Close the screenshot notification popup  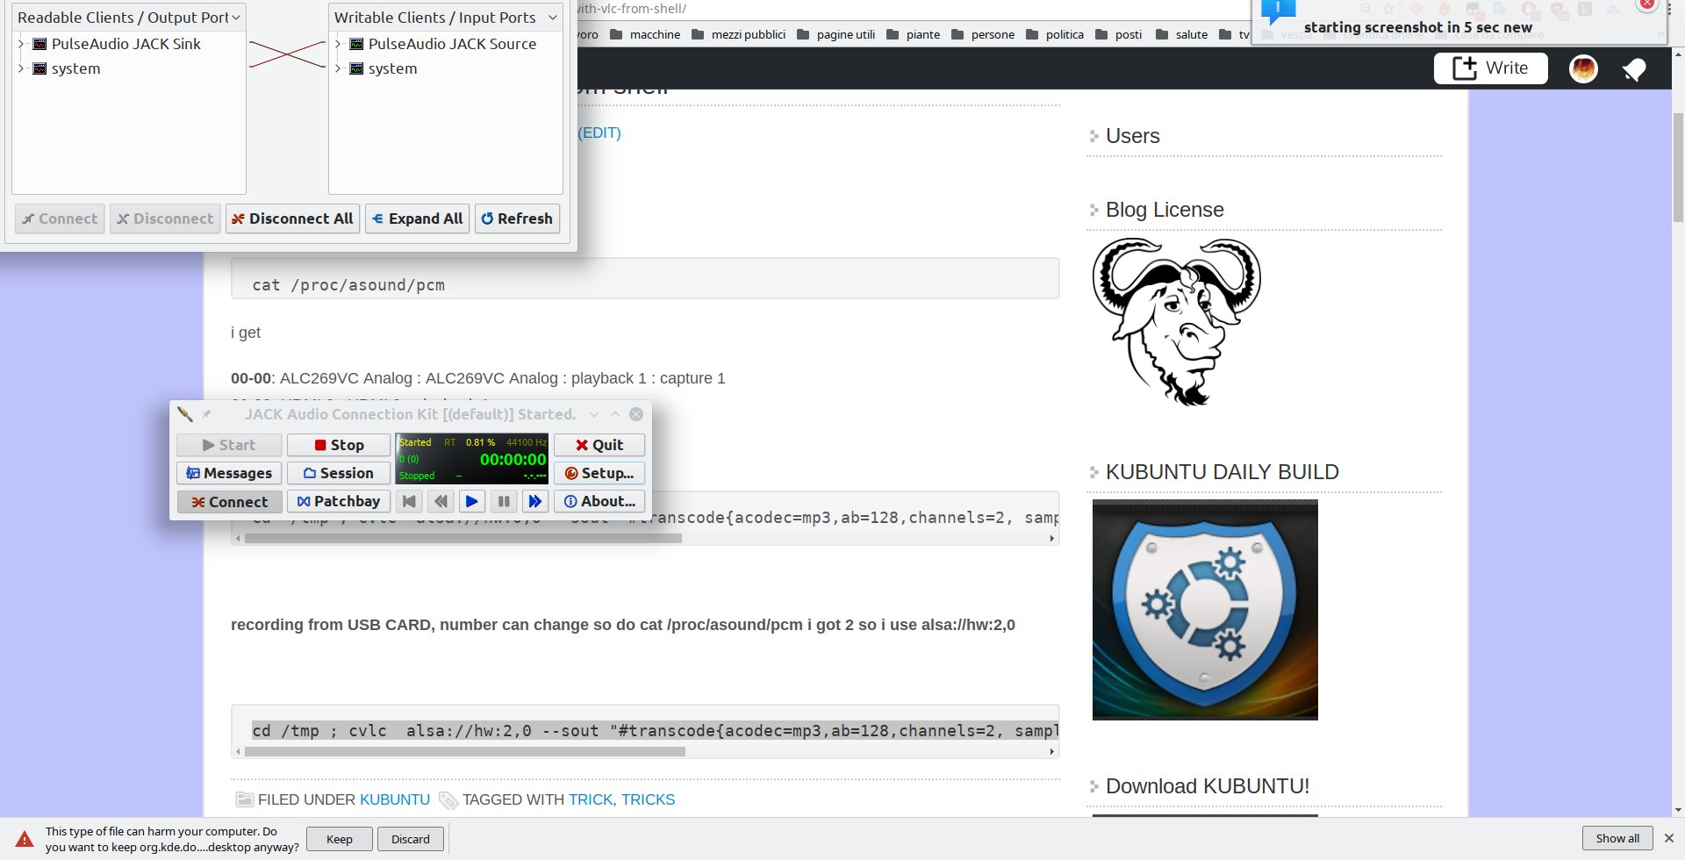(x=1647, y=4)
